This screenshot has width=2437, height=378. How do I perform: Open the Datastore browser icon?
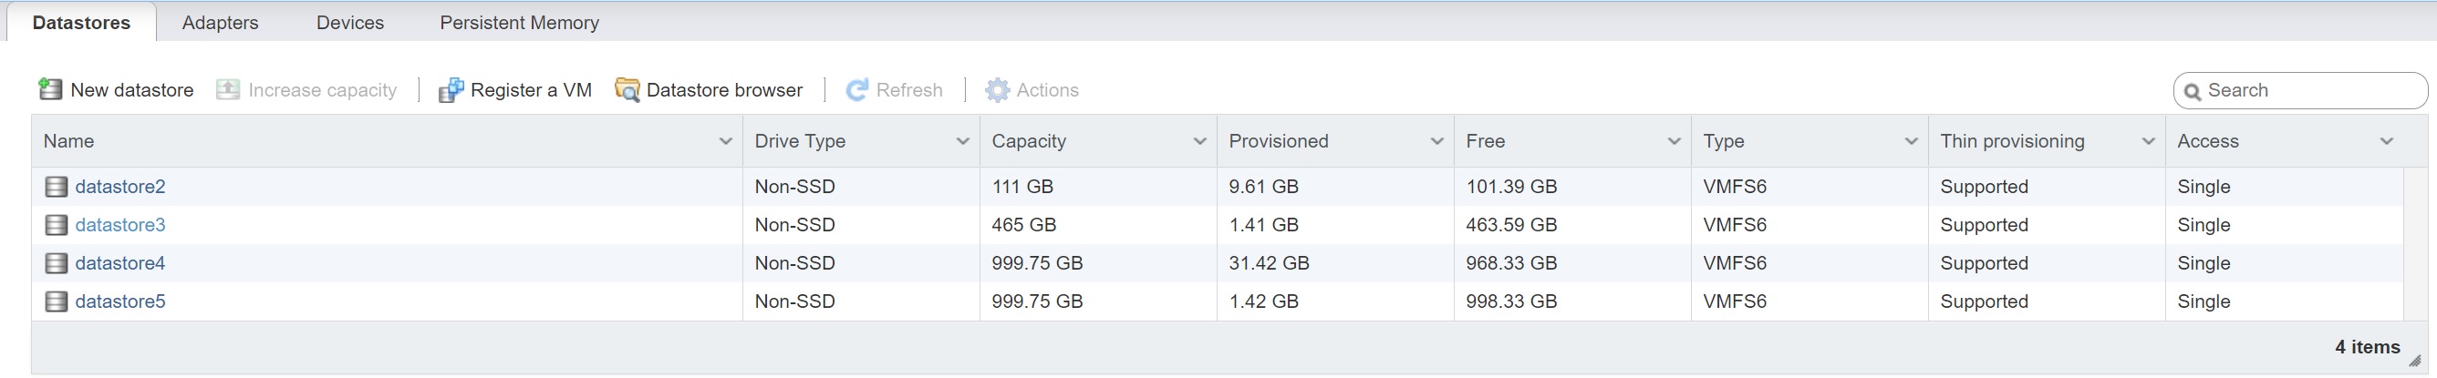coord(627,90)
